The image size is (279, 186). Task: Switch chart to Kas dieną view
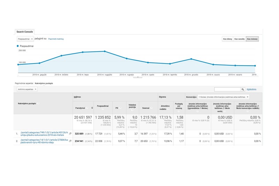tap(227, 39)
